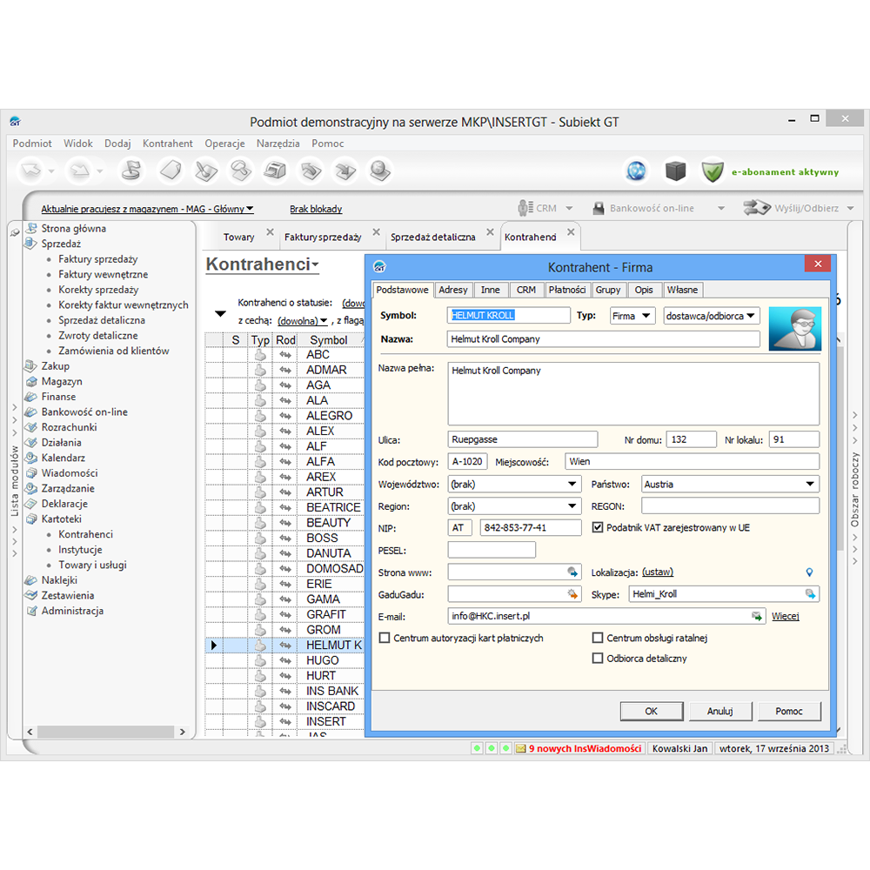Click the Skype call icon in Skype field
Image resolution: width=870 pixels, height=870 pixels.
tap(810, 594)
